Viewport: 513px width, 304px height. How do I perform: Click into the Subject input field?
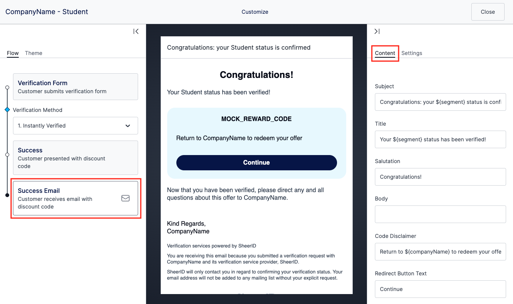click(x=440, y=102)
